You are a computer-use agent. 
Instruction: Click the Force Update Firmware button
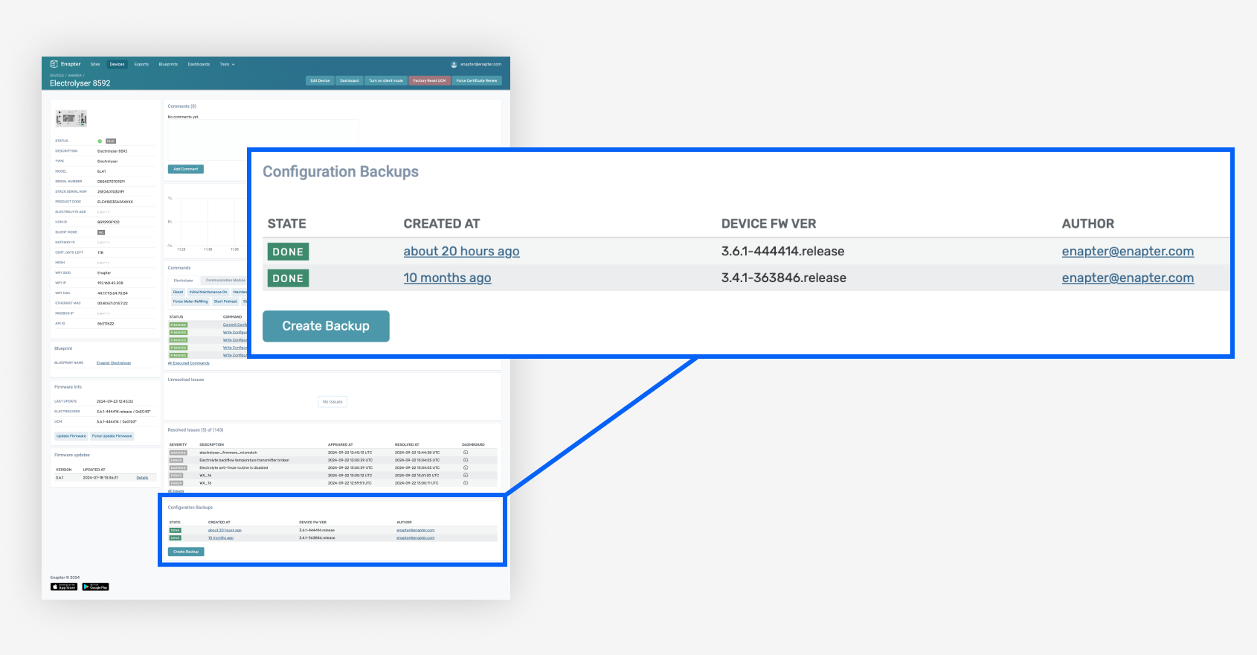point(112,436)
